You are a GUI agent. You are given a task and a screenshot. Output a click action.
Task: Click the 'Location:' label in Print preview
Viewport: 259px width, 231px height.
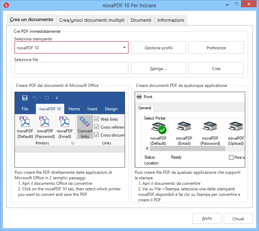[152, 163]
